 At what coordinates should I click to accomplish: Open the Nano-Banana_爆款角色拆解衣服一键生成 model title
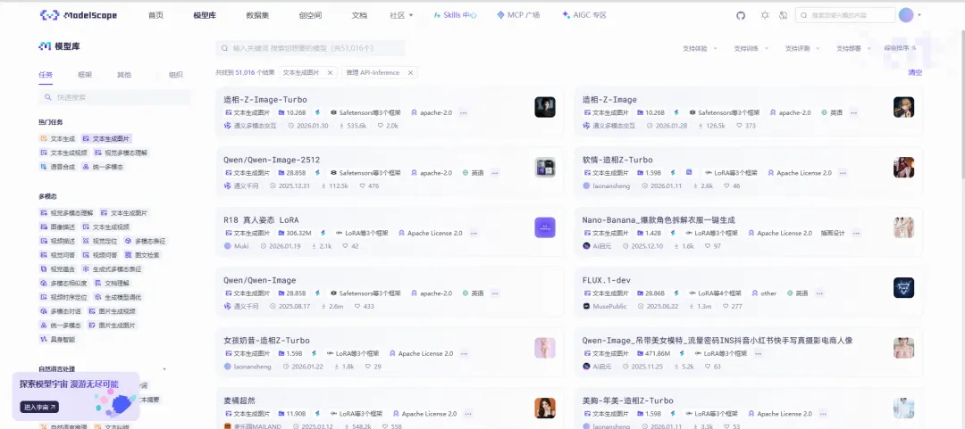coord(659,220)
